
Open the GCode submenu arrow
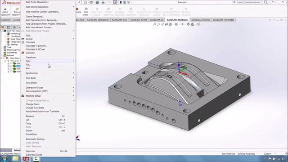(x=74, y=39)
